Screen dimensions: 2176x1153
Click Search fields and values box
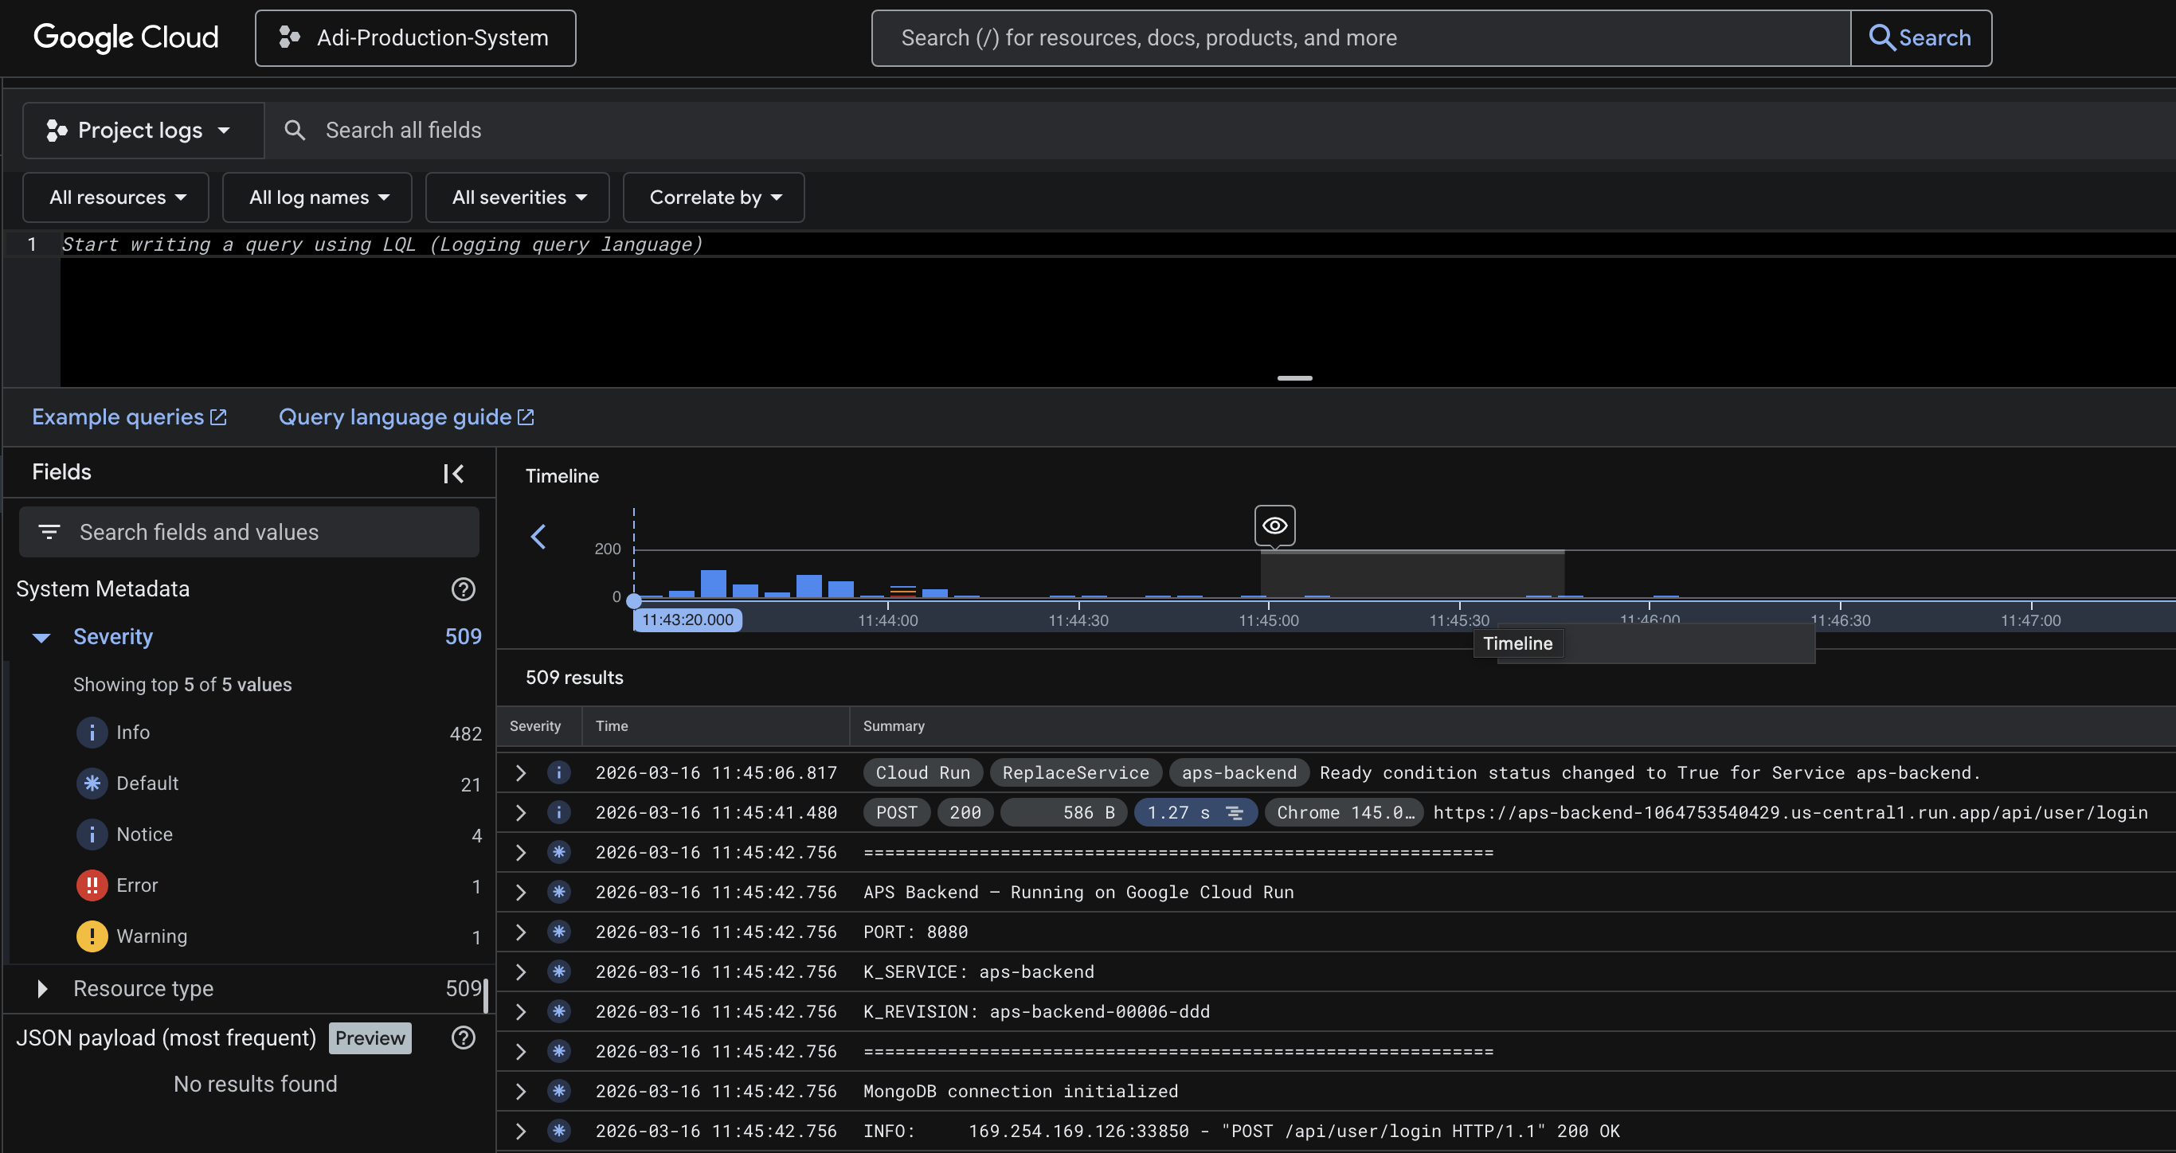(x=249, y=532)
